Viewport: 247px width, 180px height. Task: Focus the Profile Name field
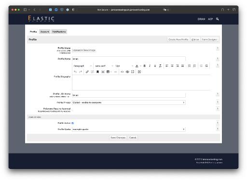(x=129, y=59)
